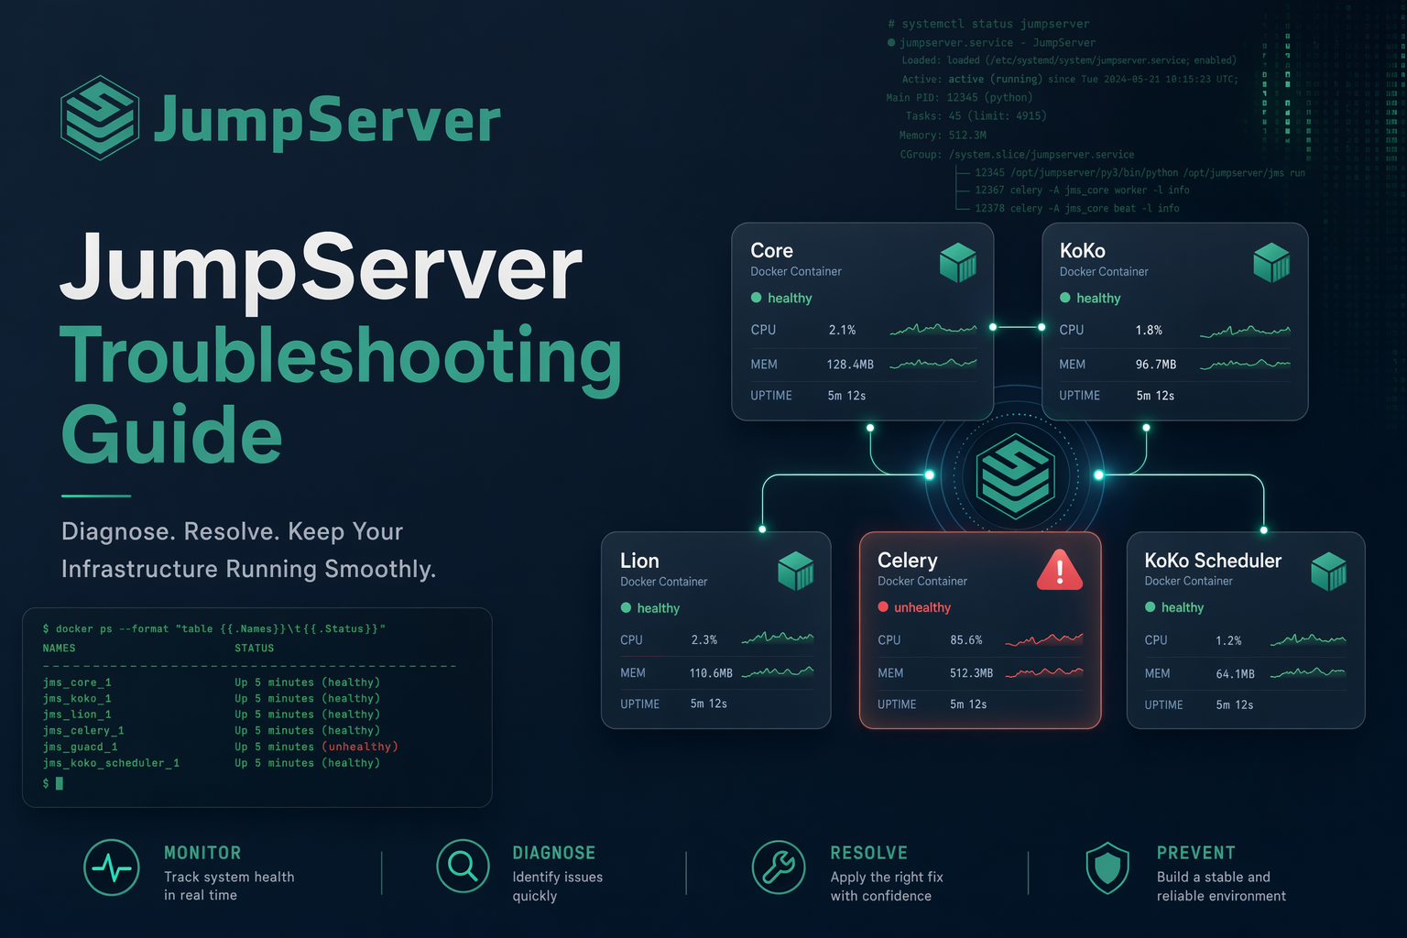Screen dimensions: 1407x938
Task: Click the Docker cube icon on the Core card
Action: click(x=958, y=262)
